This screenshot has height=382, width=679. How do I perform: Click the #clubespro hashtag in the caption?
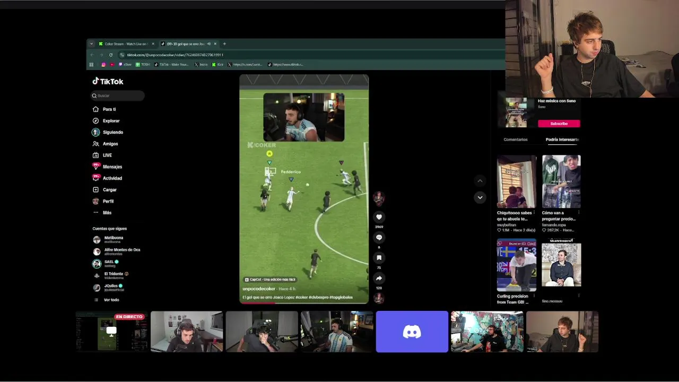pos(318,297)
